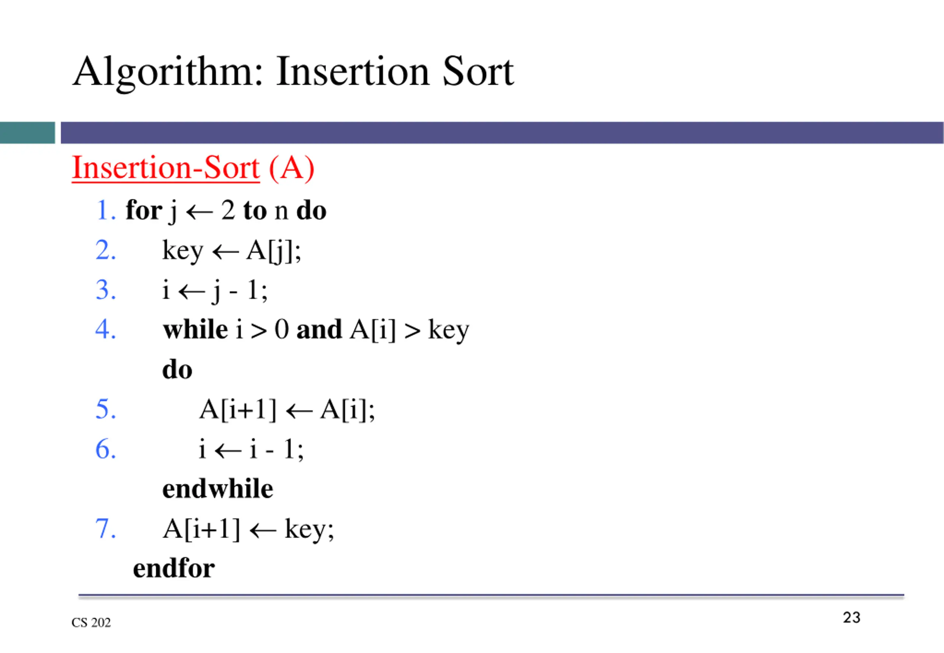
Task: Click the teal square left of the divider
Action: 27,133
